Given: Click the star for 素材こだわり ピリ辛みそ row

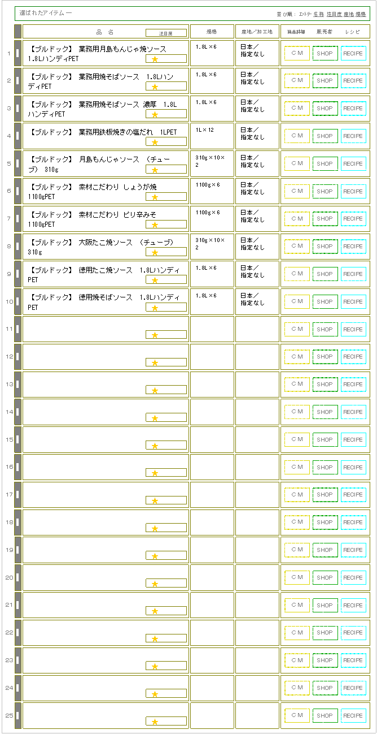Looking at the screenshot, I should coord(155,225).
